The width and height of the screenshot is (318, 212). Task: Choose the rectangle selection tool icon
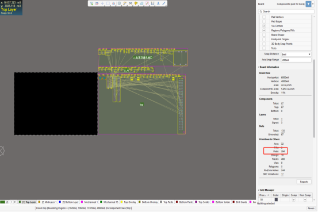(x=108, y=3)
